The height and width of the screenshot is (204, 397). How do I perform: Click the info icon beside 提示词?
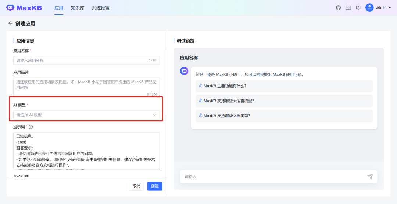pos(31,127)
